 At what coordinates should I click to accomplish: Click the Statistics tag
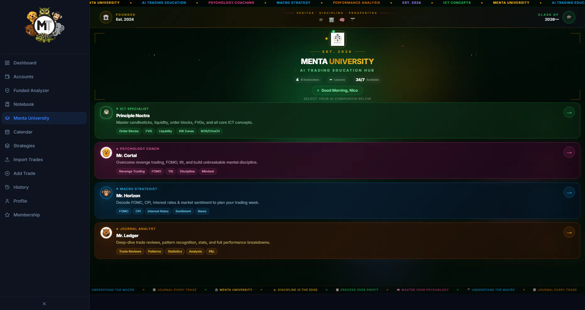point(175,252)
